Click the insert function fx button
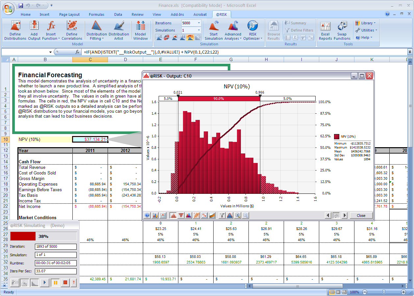 (x=77, y=52)
